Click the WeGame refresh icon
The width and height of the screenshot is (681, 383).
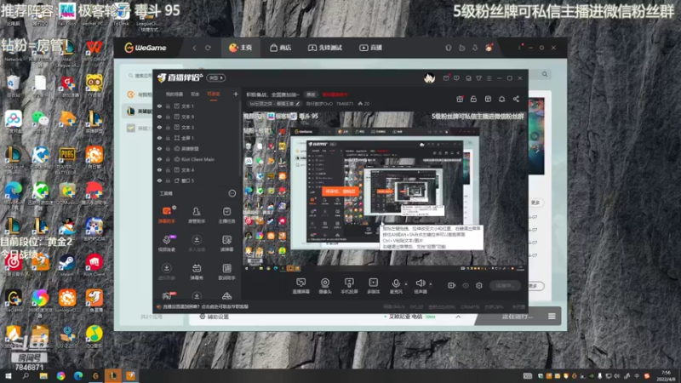click(x=208, y=48)
